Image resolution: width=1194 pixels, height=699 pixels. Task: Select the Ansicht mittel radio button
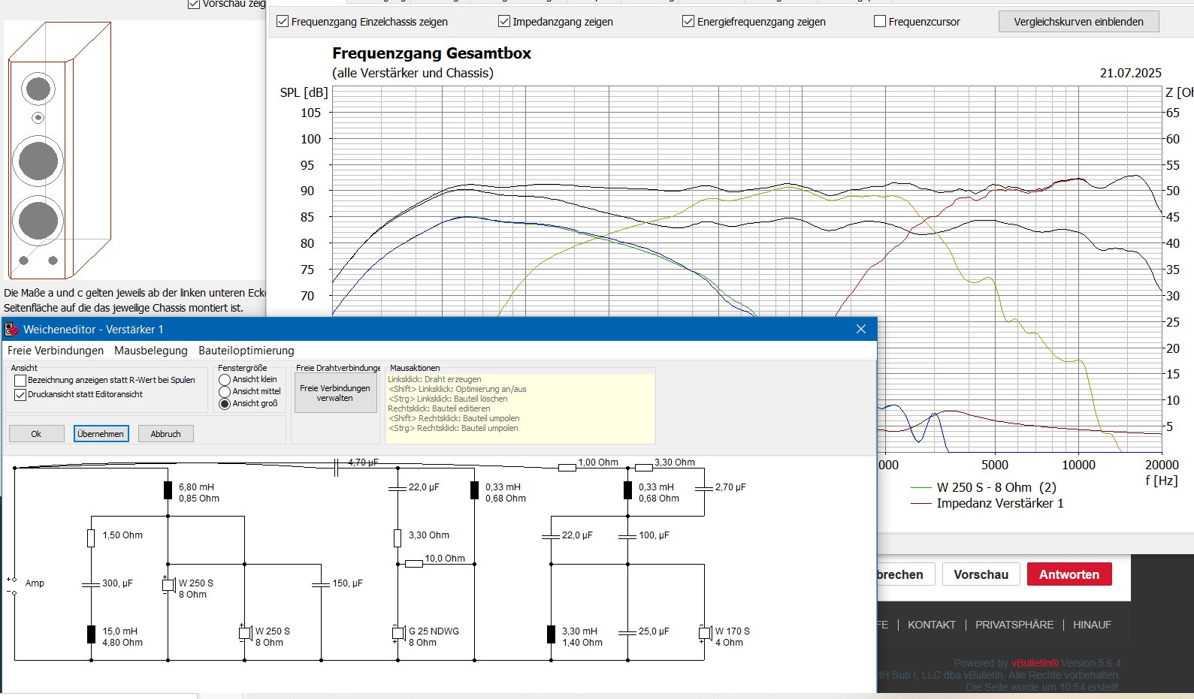pyautogui.click(x=225, y=392)
